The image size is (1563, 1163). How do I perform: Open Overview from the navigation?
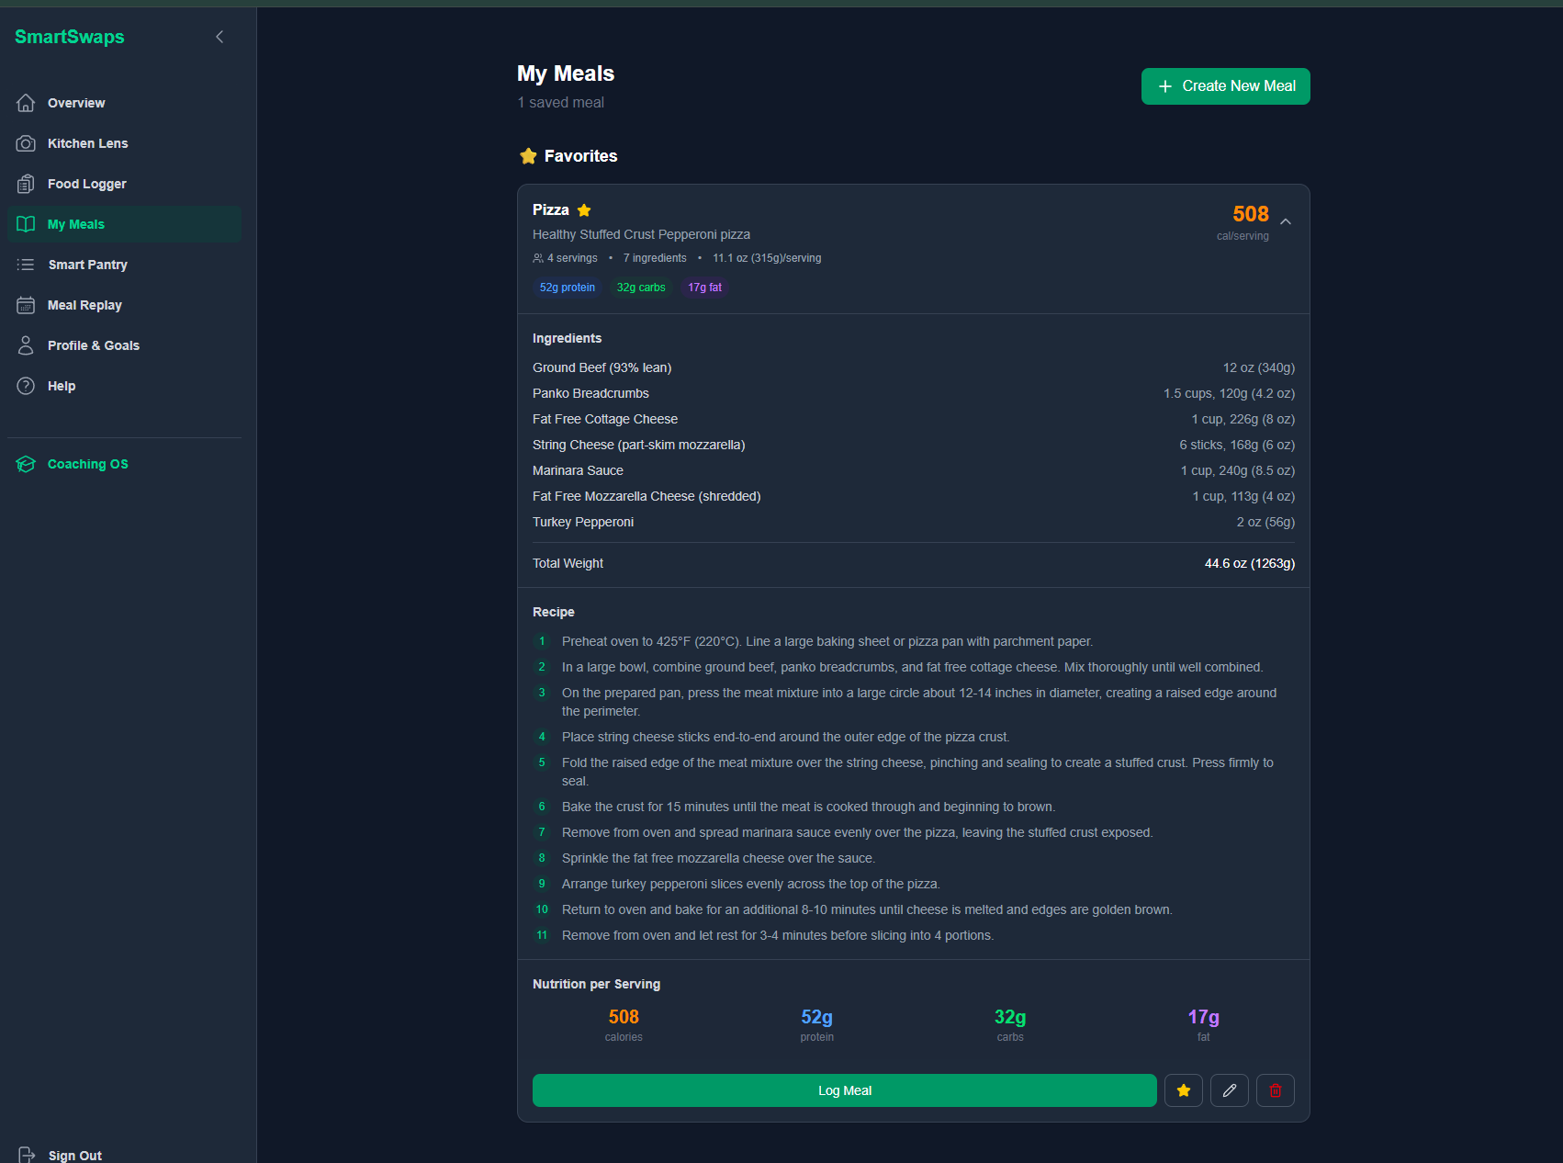(x=75, y=103)
